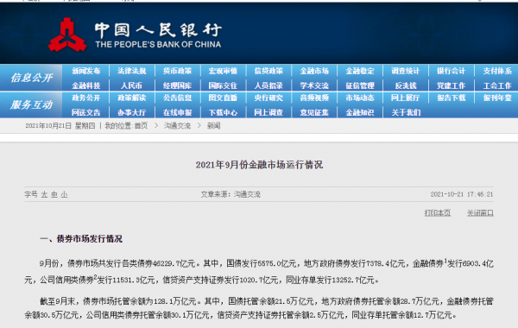This screenshot has width=518, height=328.
Task: Set font size to 小
Action: click(64, 194)
